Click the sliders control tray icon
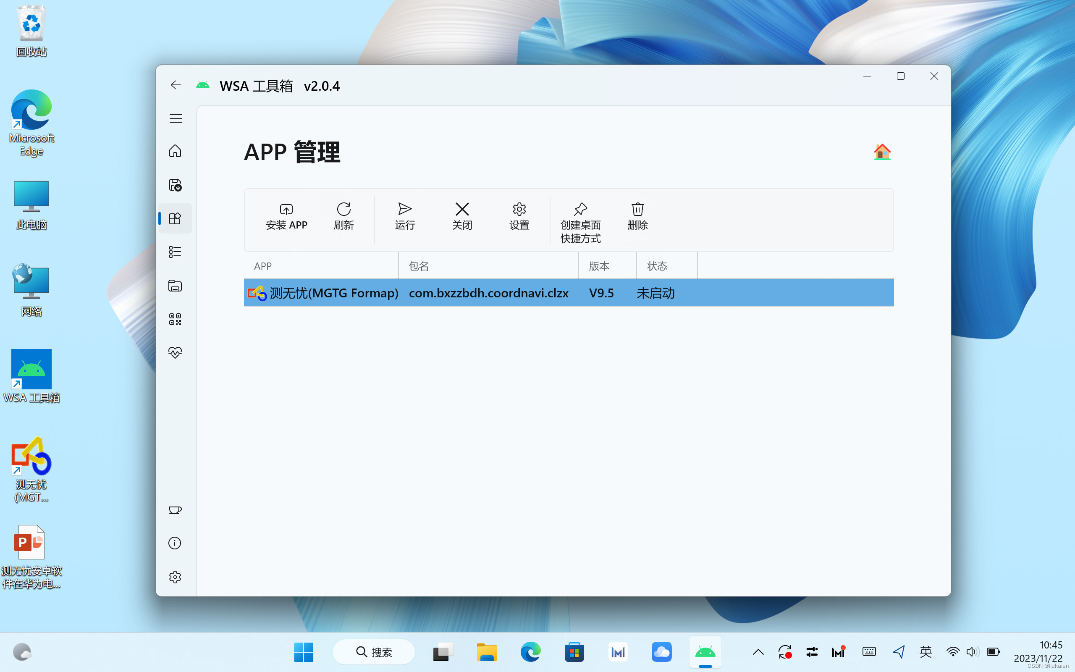This screenshot has width=1075, height=672. click(x=812, y=652)
